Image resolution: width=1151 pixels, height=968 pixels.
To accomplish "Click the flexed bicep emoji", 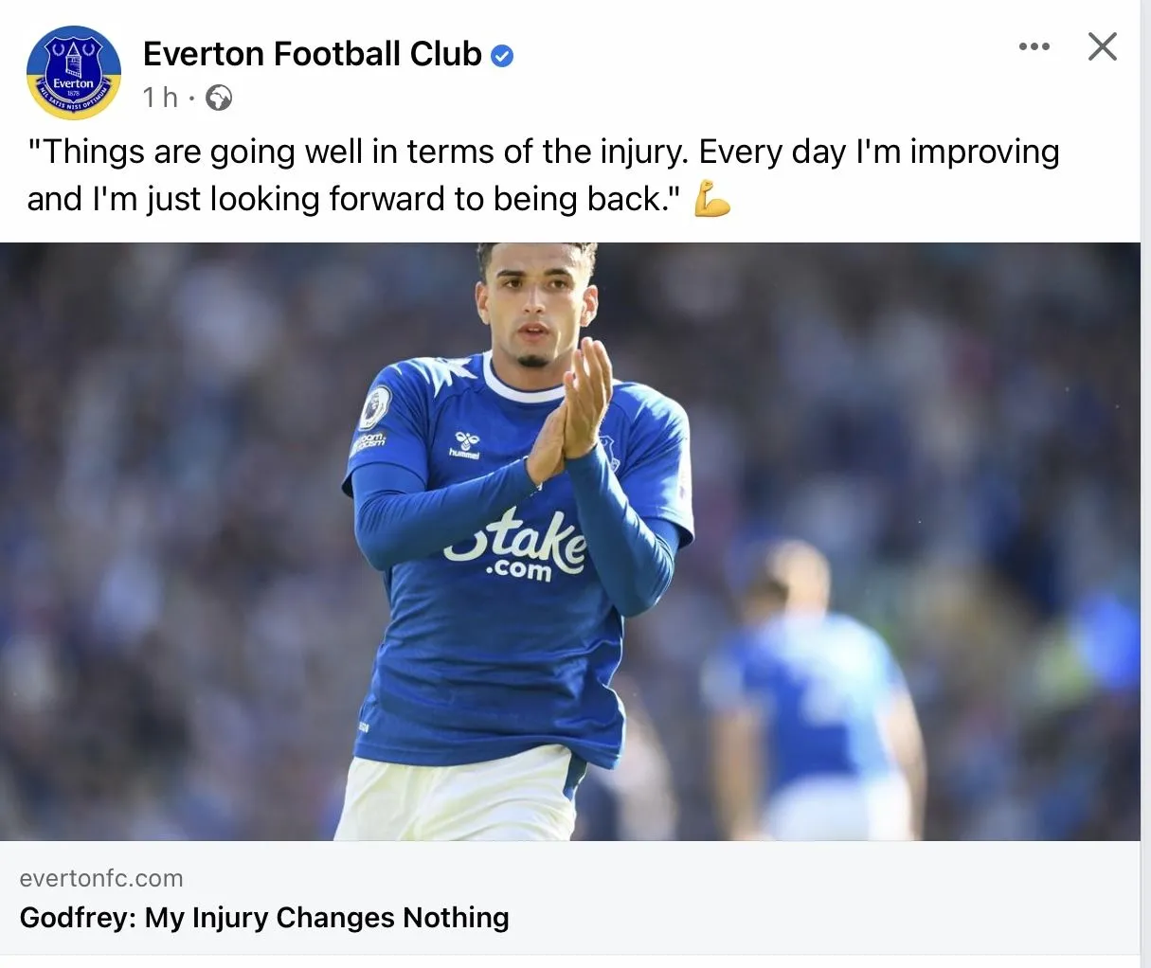I will tap(711, 200).
